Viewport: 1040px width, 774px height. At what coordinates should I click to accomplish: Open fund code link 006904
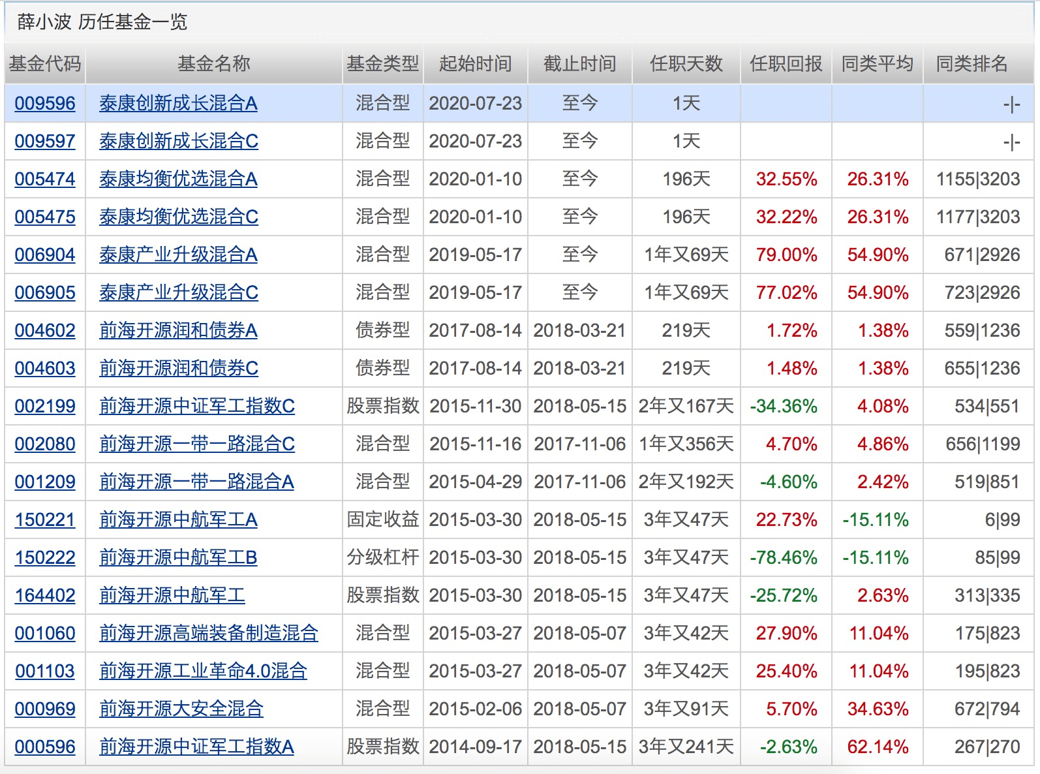coord(45,255)
